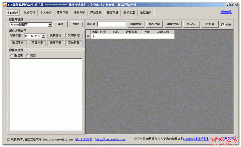Select the 常用代码 tab
Screen dimensions: 241x147
(63, 12)
